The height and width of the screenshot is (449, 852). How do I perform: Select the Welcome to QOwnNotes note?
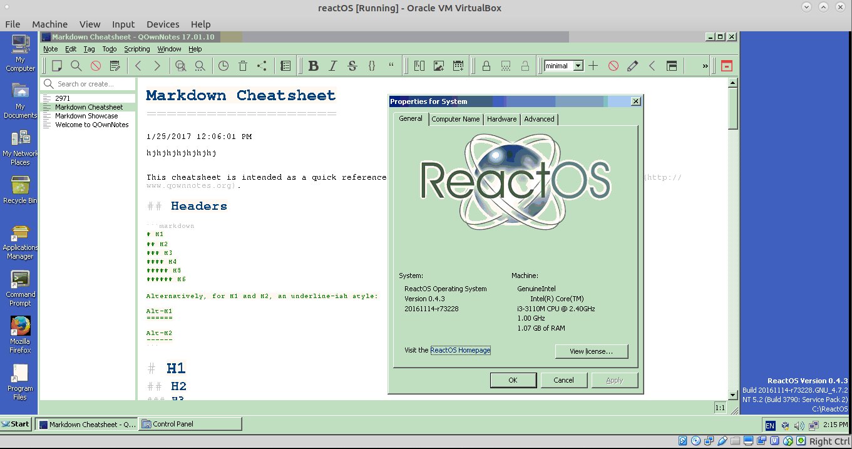tap(88, 125)
